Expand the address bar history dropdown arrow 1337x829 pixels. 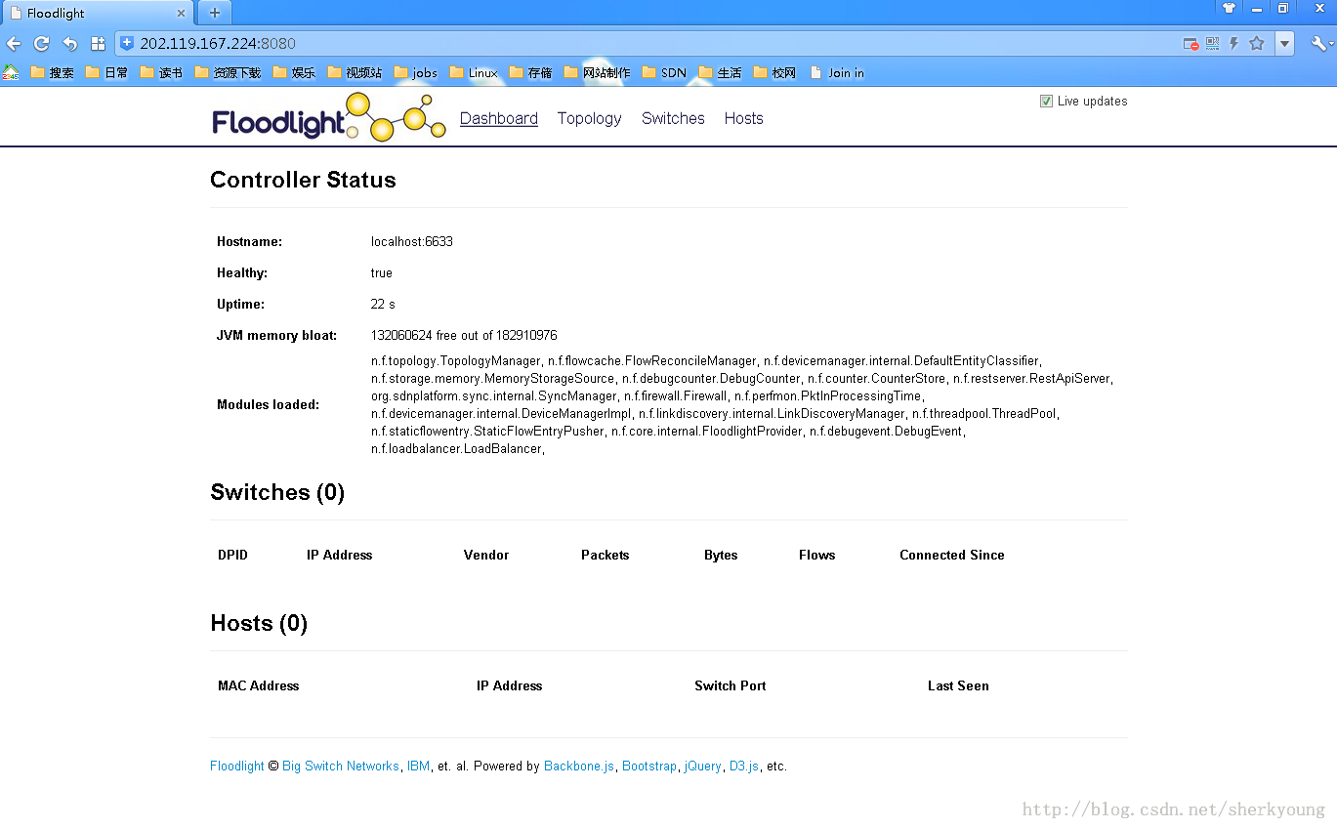coord(1285,44)
